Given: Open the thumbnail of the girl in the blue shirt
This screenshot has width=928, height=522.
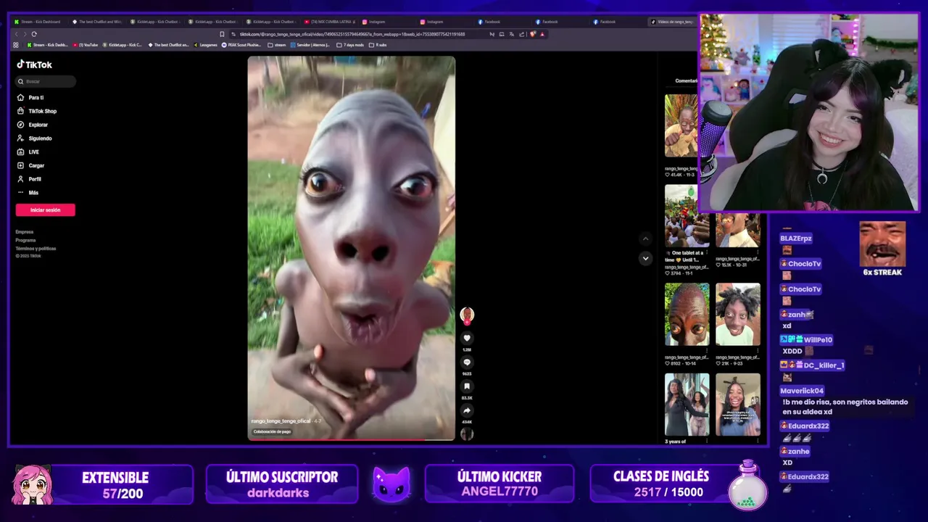Looking at the screenshot, I should [x=738, y=405].
